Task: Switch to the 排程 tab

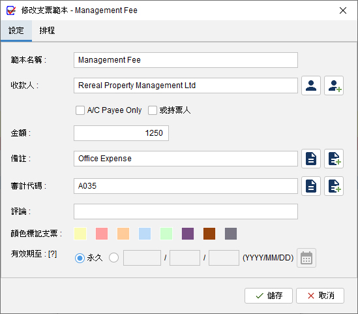Action: [x=47, y=31]
